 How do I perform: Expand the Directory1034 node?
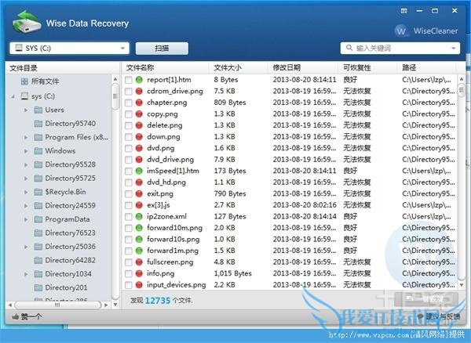26,274
